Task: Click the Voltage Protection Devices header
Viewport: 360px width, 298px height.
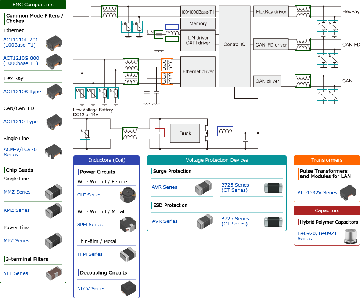Action: pos(216,160)
